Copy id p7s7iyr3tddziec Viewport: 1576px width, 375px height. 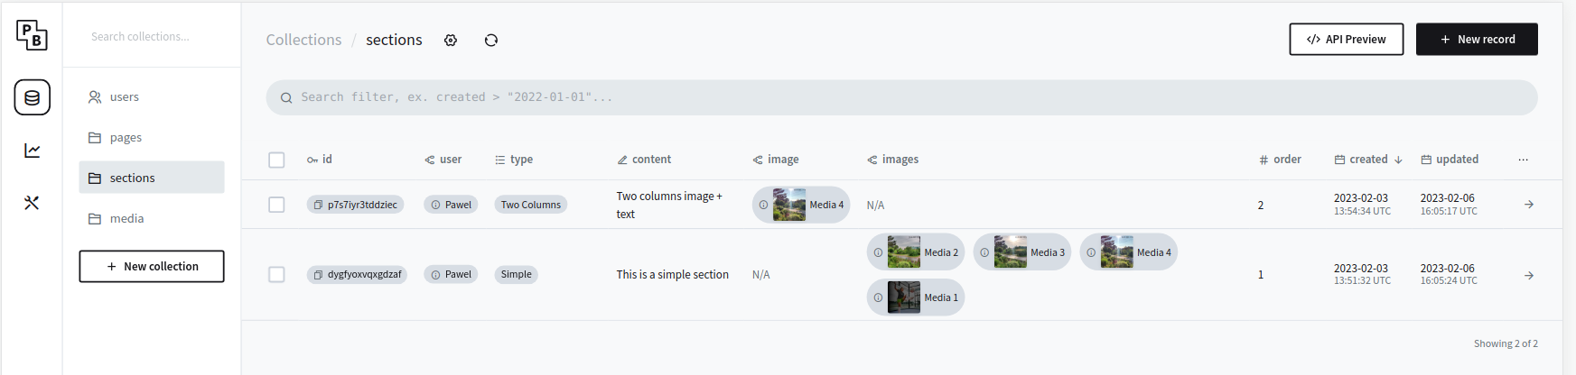[x=318, y=205]
